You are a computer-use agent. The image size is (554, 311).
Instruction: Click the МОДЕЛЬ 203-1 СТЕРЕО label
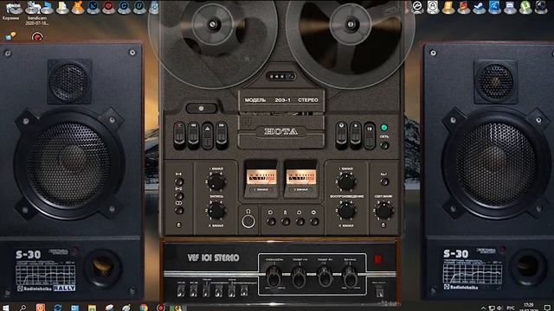click(x=281, y=100)
